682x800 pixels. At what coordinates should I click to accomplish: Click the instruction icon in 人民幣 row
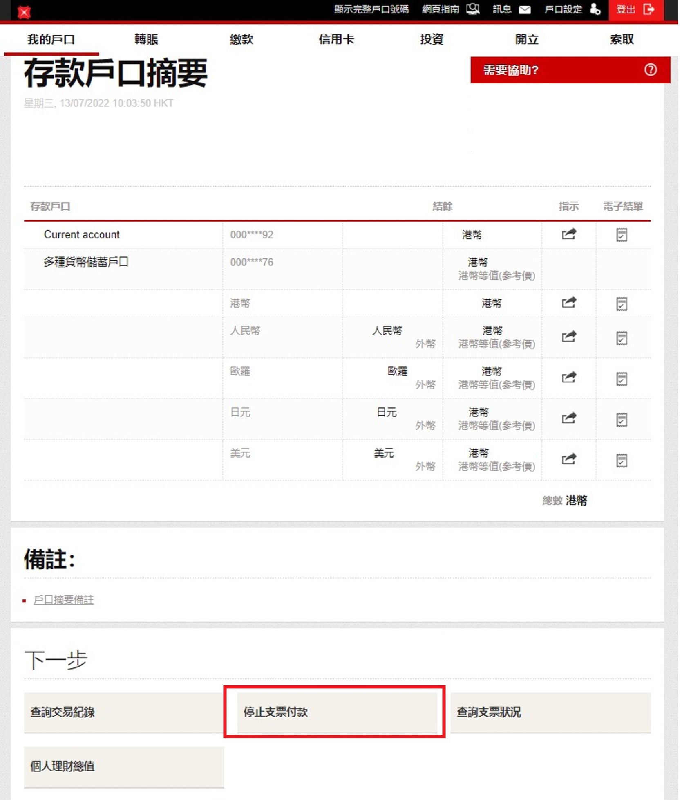[x=568, y=337]
